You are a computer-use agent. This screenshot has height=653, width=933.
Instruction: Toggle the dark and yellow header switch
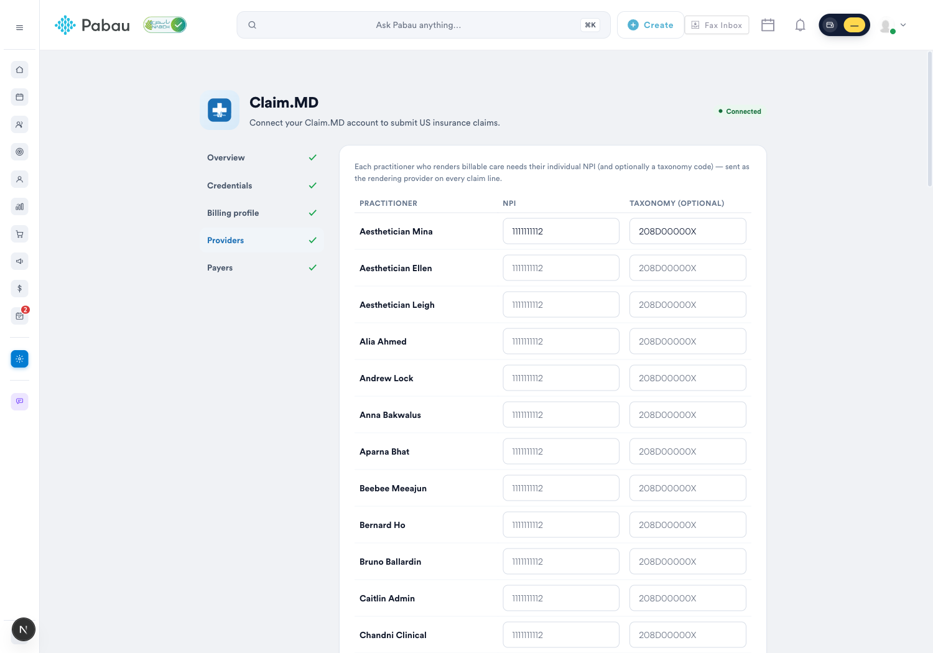click(x=844, y=25)
